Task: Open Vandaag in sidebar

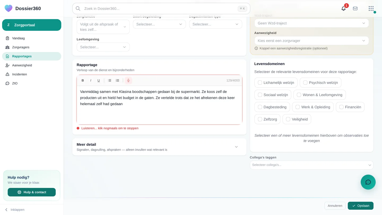Action: pos(32,38)
